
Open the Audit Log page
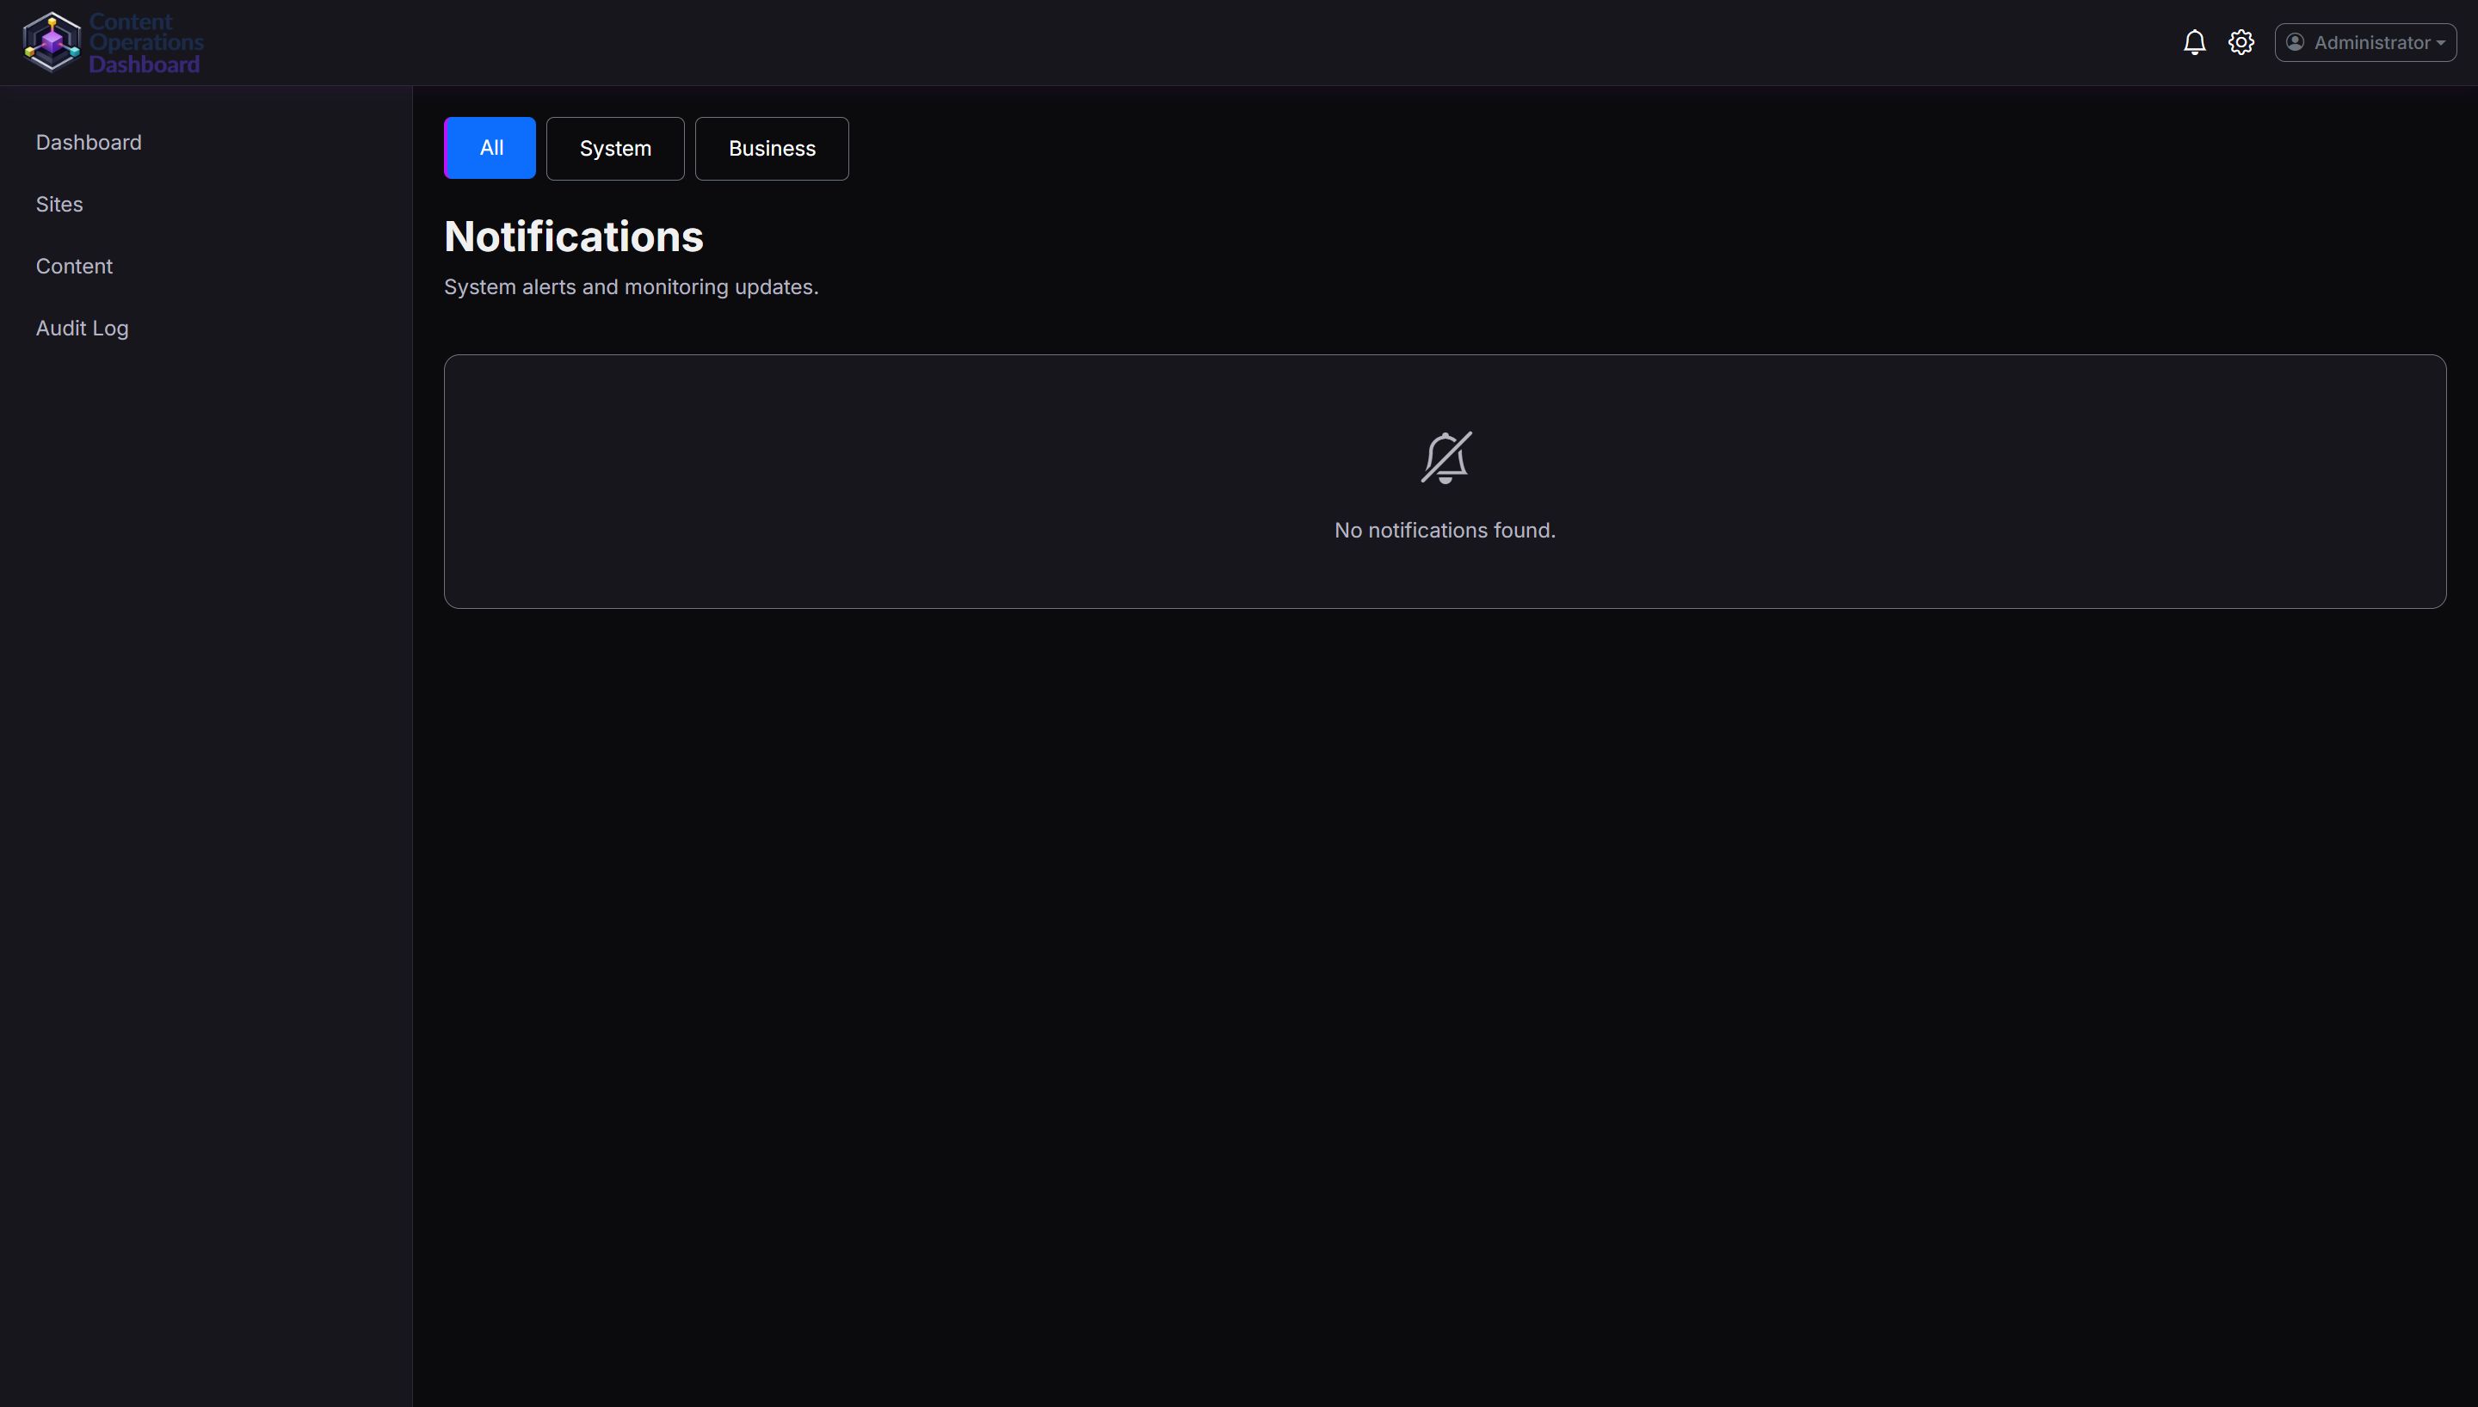tap(82, 328)
